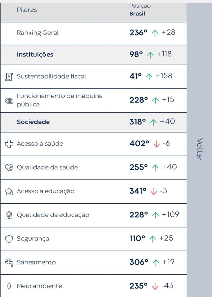Viewport: 212px width, 297px height.
Task: Click the Saneamento faucet icon
Action: (x=9, y=262)
